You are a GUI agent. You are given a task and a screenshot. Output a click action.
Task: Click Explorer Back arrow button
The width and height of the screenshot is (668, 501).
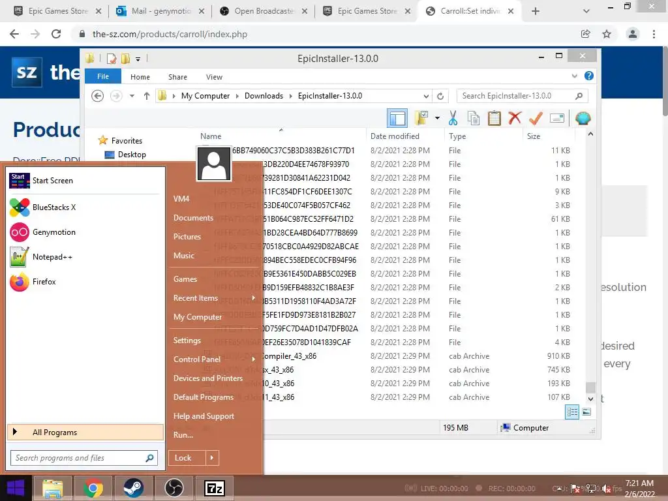pyautogui.click(x=98, y=96)
